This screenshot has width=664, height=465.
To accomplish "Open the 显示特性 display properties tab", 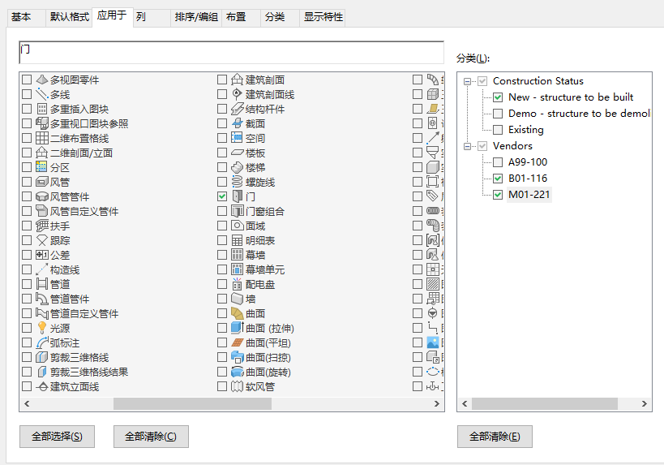I will 323,17.
